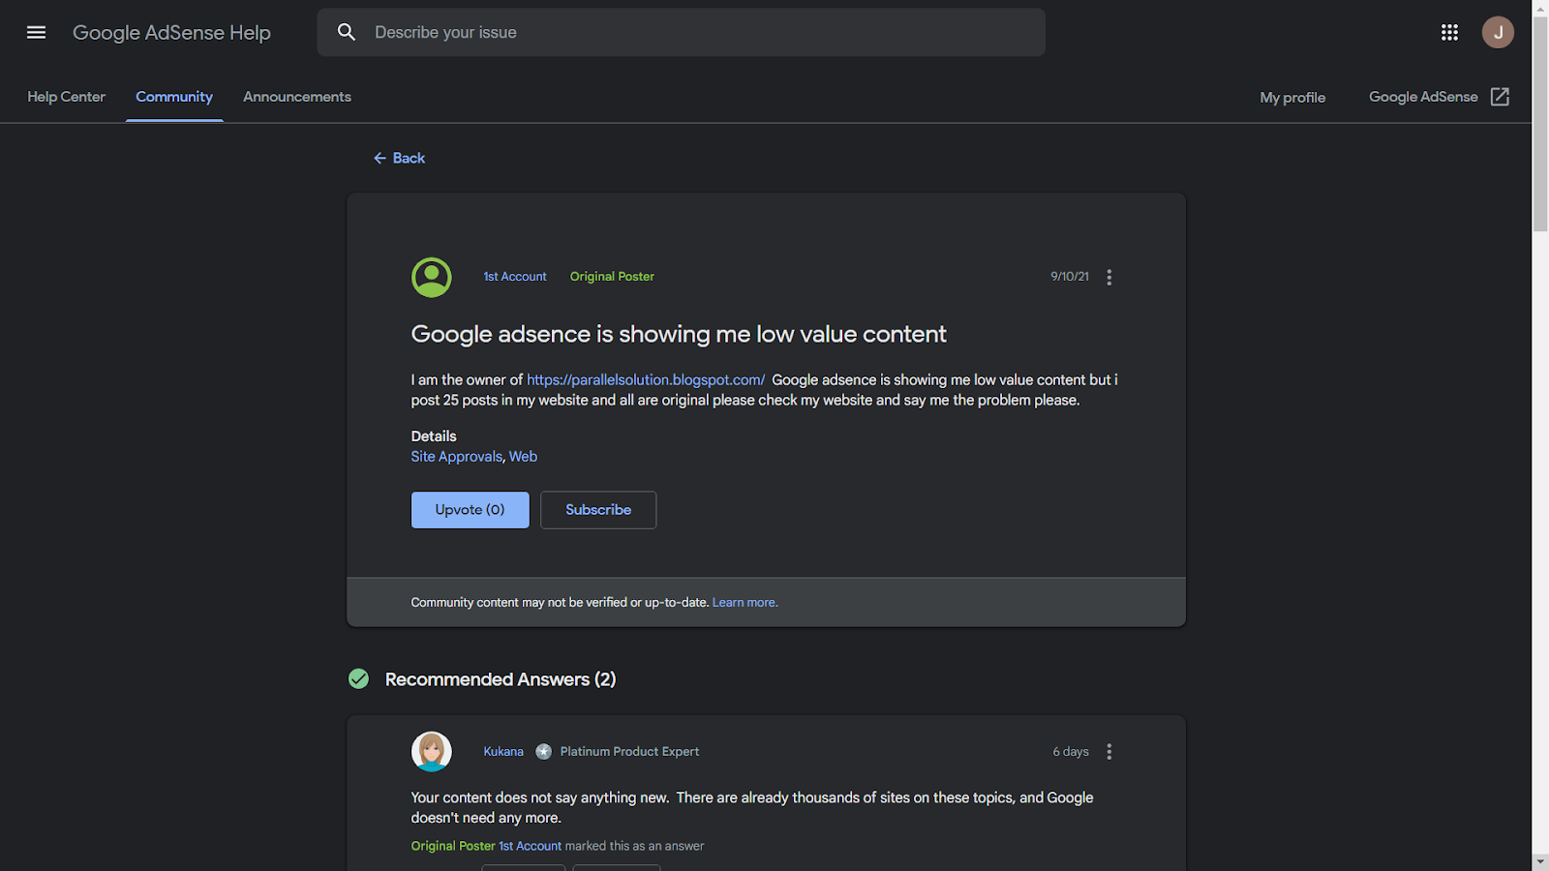
Task: Click the Details label
Action: (x=434, y=436)
